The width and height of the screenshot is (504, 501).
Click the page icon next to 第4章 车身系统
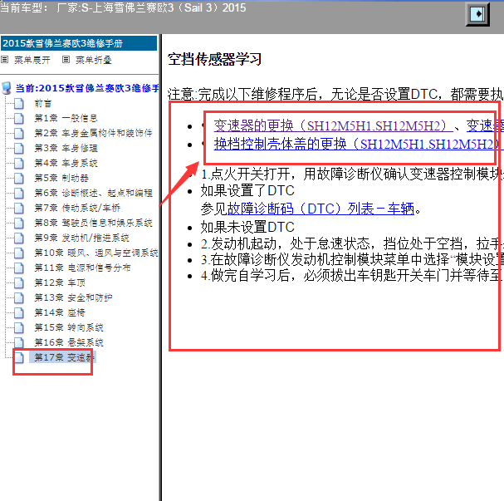pos(19,163)
